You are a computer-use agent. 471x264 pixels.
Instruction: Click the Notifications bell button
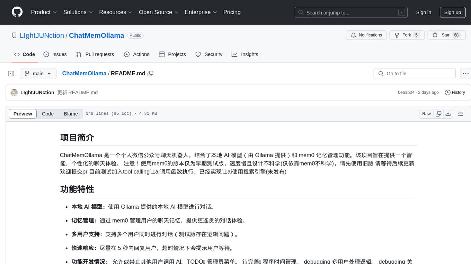click(366, 35)
